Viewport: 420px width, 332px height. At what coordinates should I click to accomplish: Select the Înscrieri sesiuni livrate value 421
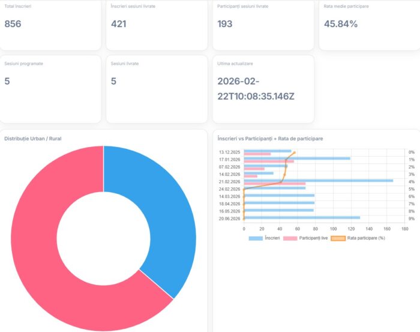click(x=119, y=24)
